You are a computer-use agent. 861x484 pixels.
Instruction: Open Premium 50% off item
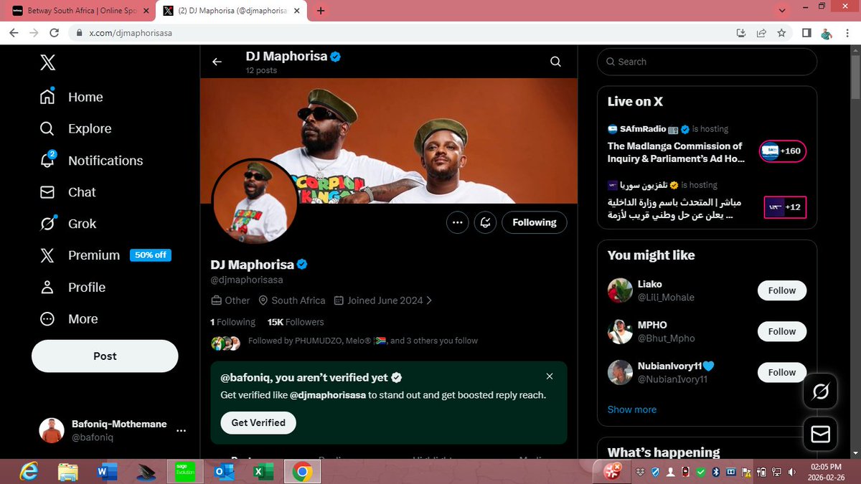click(x=105, y=255)
